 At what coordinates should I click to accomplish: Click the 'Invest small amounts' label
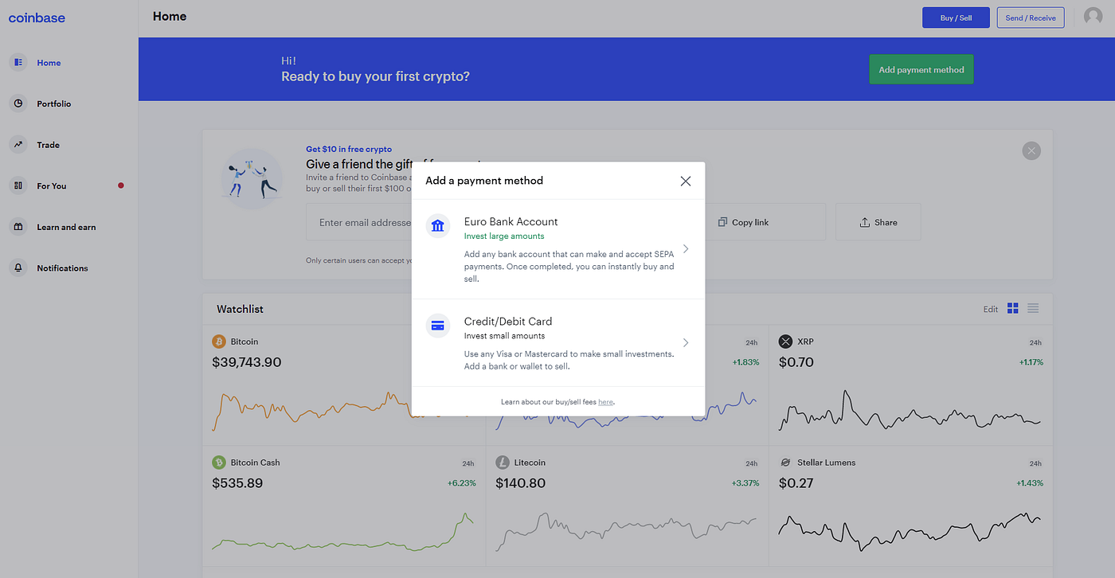tap(504, 336)
